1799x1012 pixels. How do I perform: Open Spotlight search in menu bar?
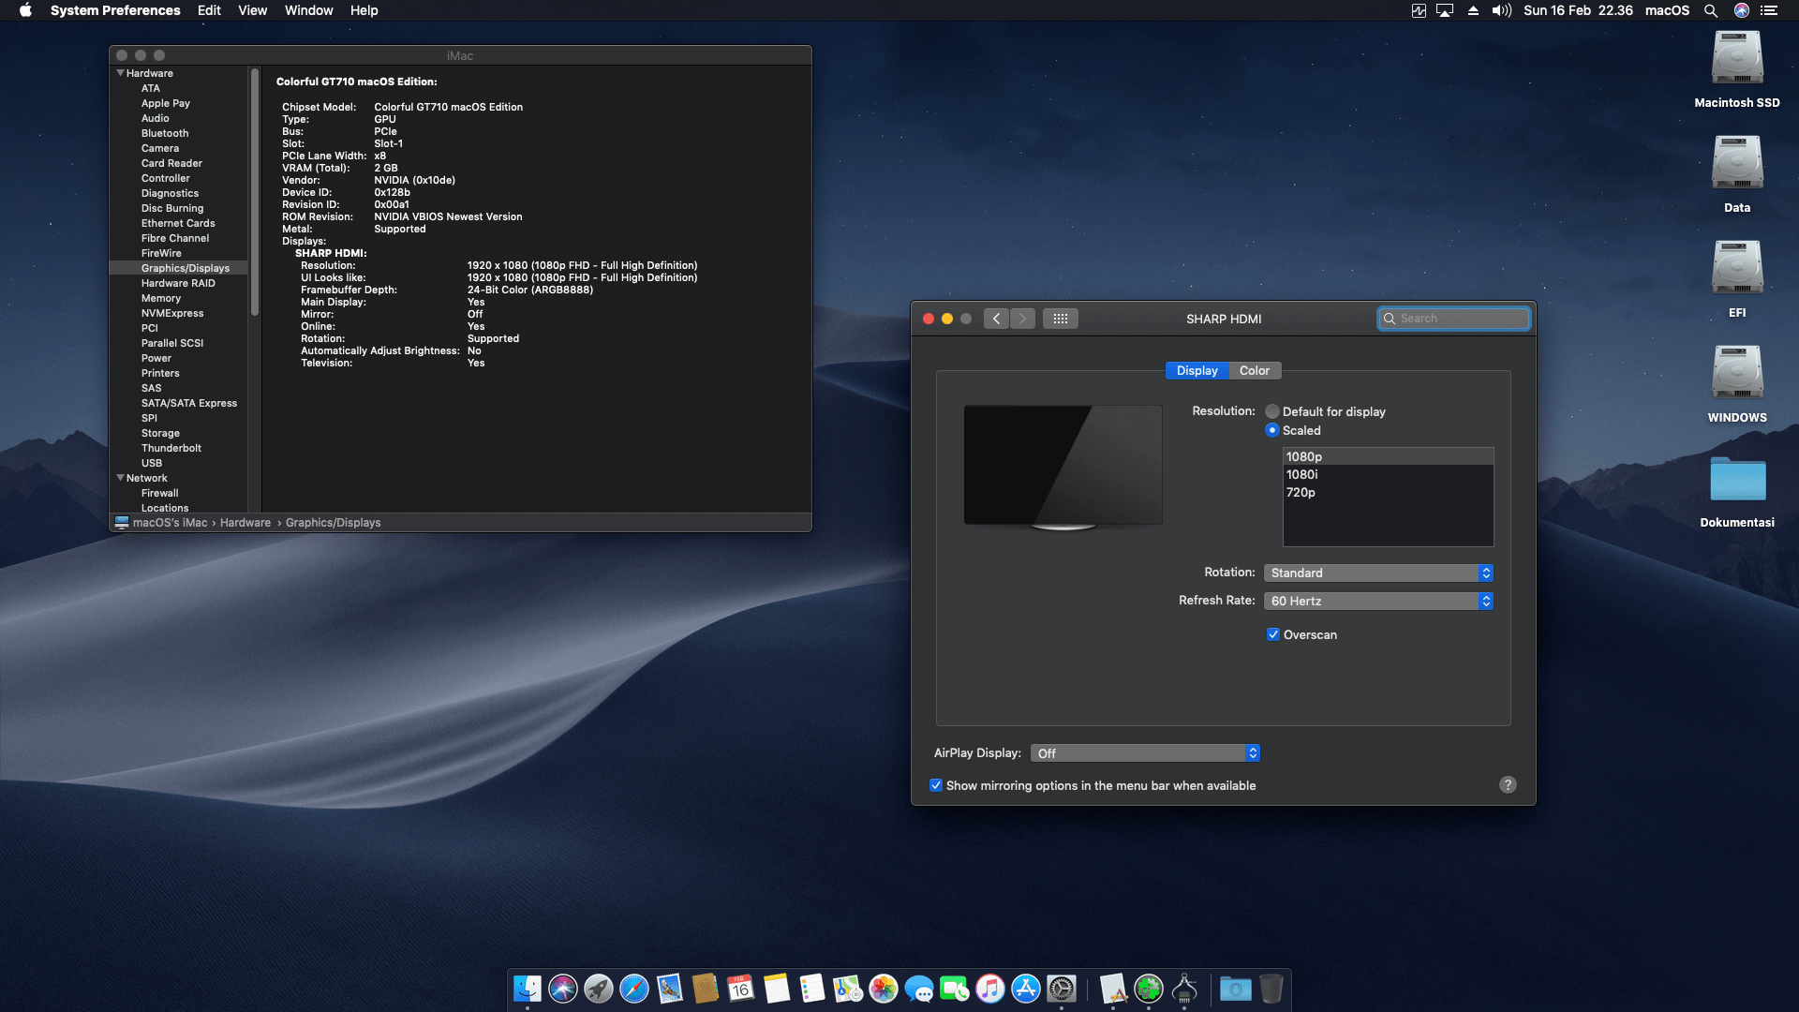click(1711, 10)
